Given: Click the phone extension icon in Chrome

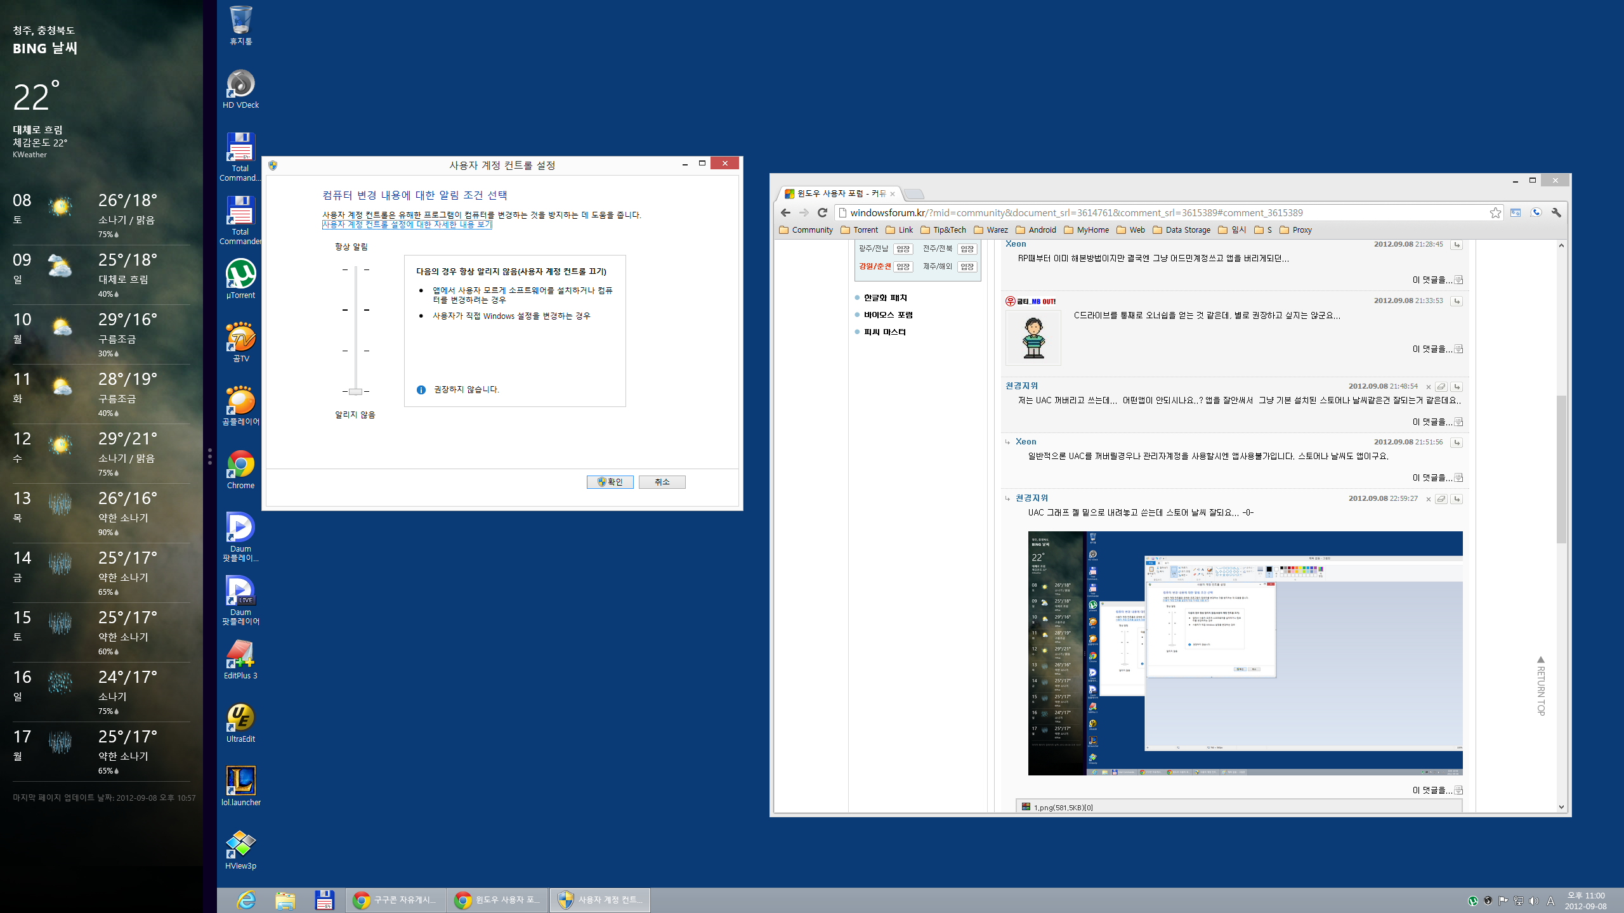Looking at the screenshot, I should (x=1536, y=212).
